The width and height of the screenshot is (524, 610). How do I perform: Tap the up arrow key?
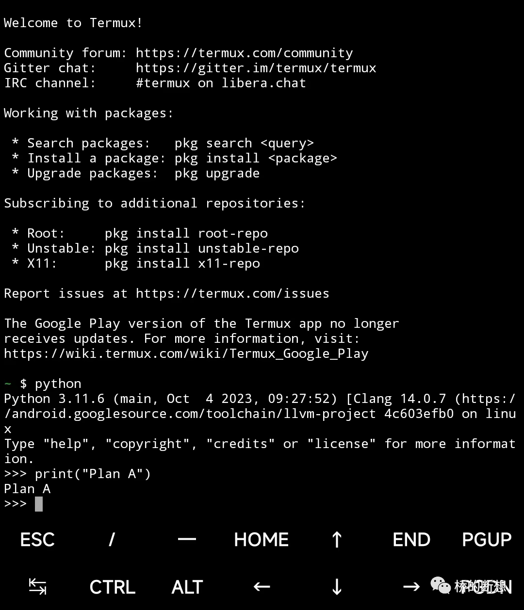point(337,540)
